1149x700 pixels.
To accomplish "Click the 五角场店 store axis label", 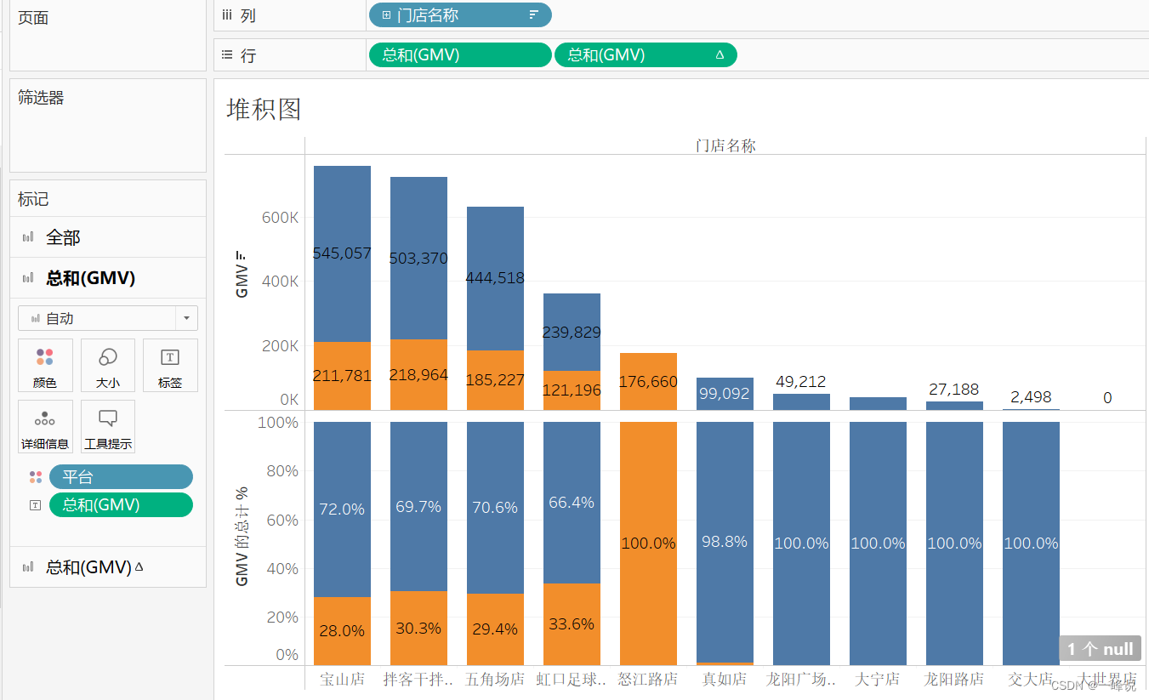I will tap(495, 679).
